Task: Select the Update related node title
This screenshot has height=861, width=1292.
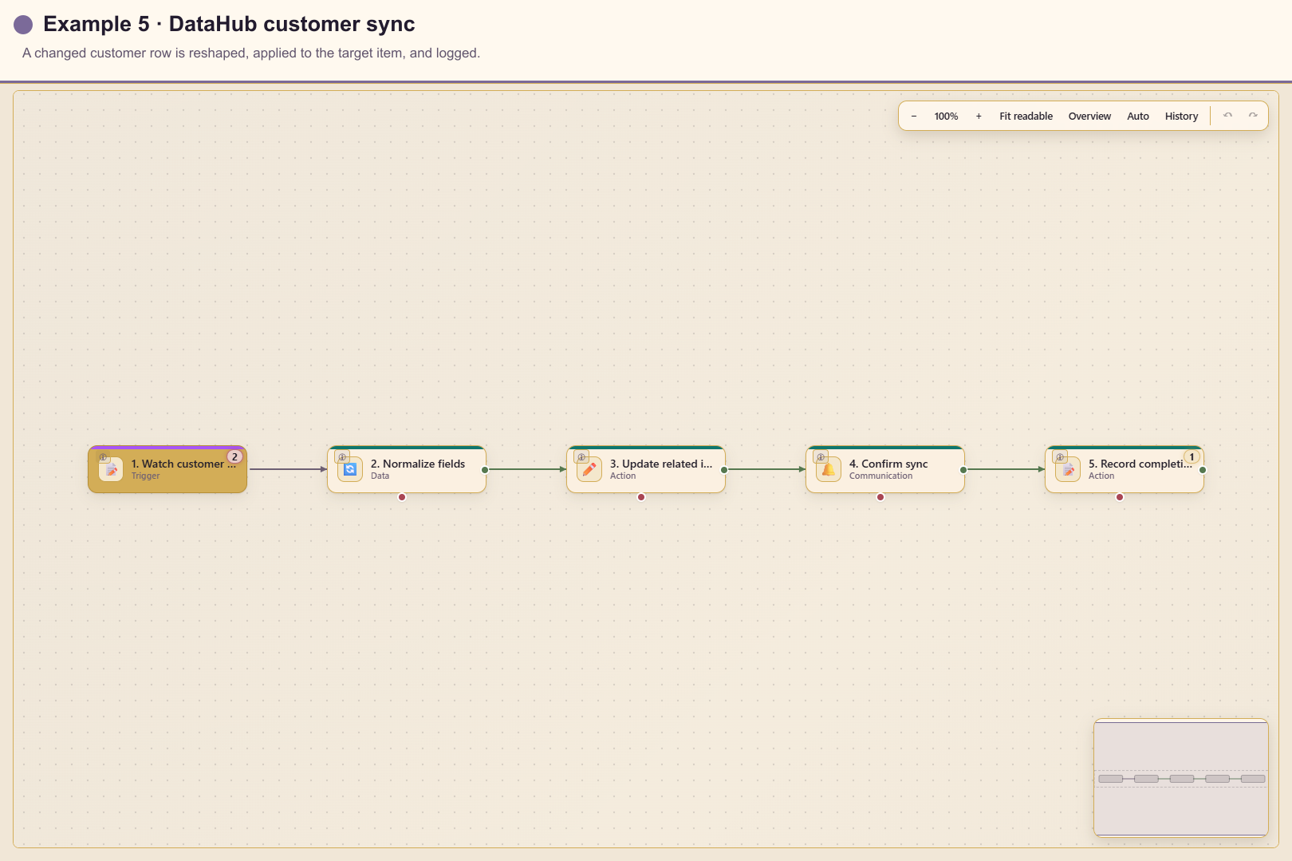Action: 661,464
